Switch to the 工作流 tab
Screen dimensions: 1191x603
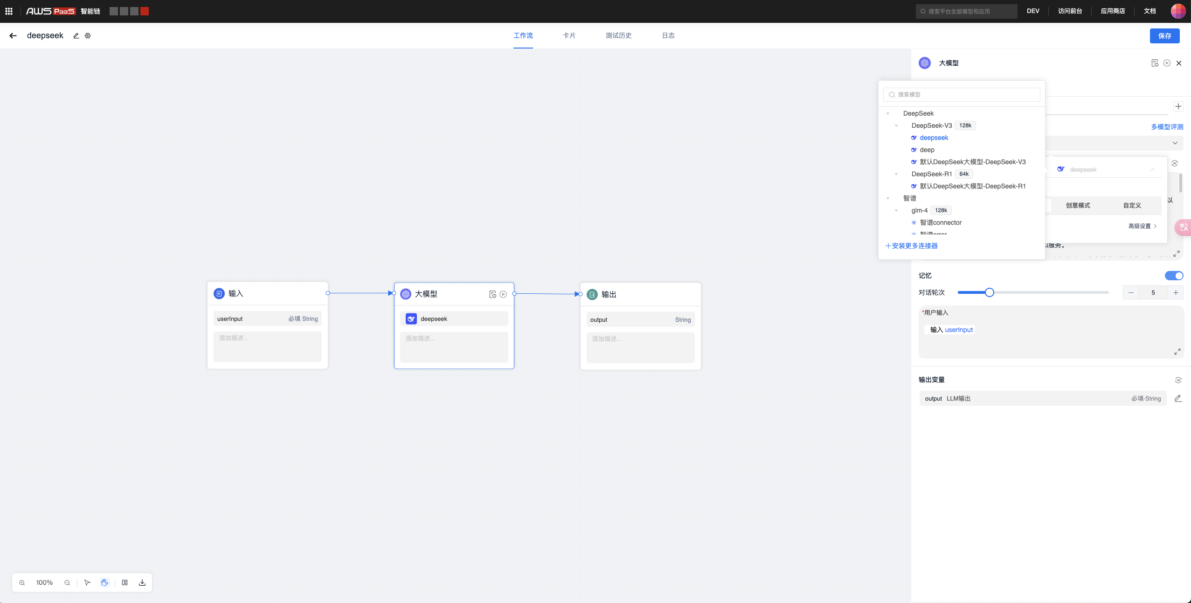click(523, 35)
